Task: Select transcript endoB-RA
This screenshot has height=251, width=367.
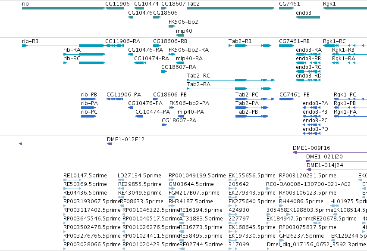Action: tap(309, 50)
